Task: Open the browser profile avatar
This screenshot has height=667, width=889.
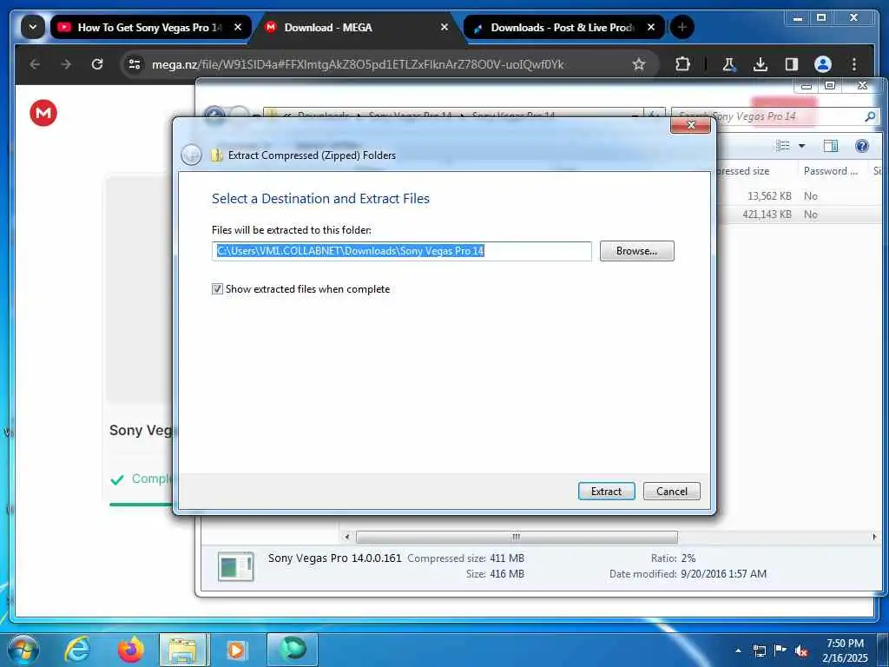Action: (x=823, y=64)
